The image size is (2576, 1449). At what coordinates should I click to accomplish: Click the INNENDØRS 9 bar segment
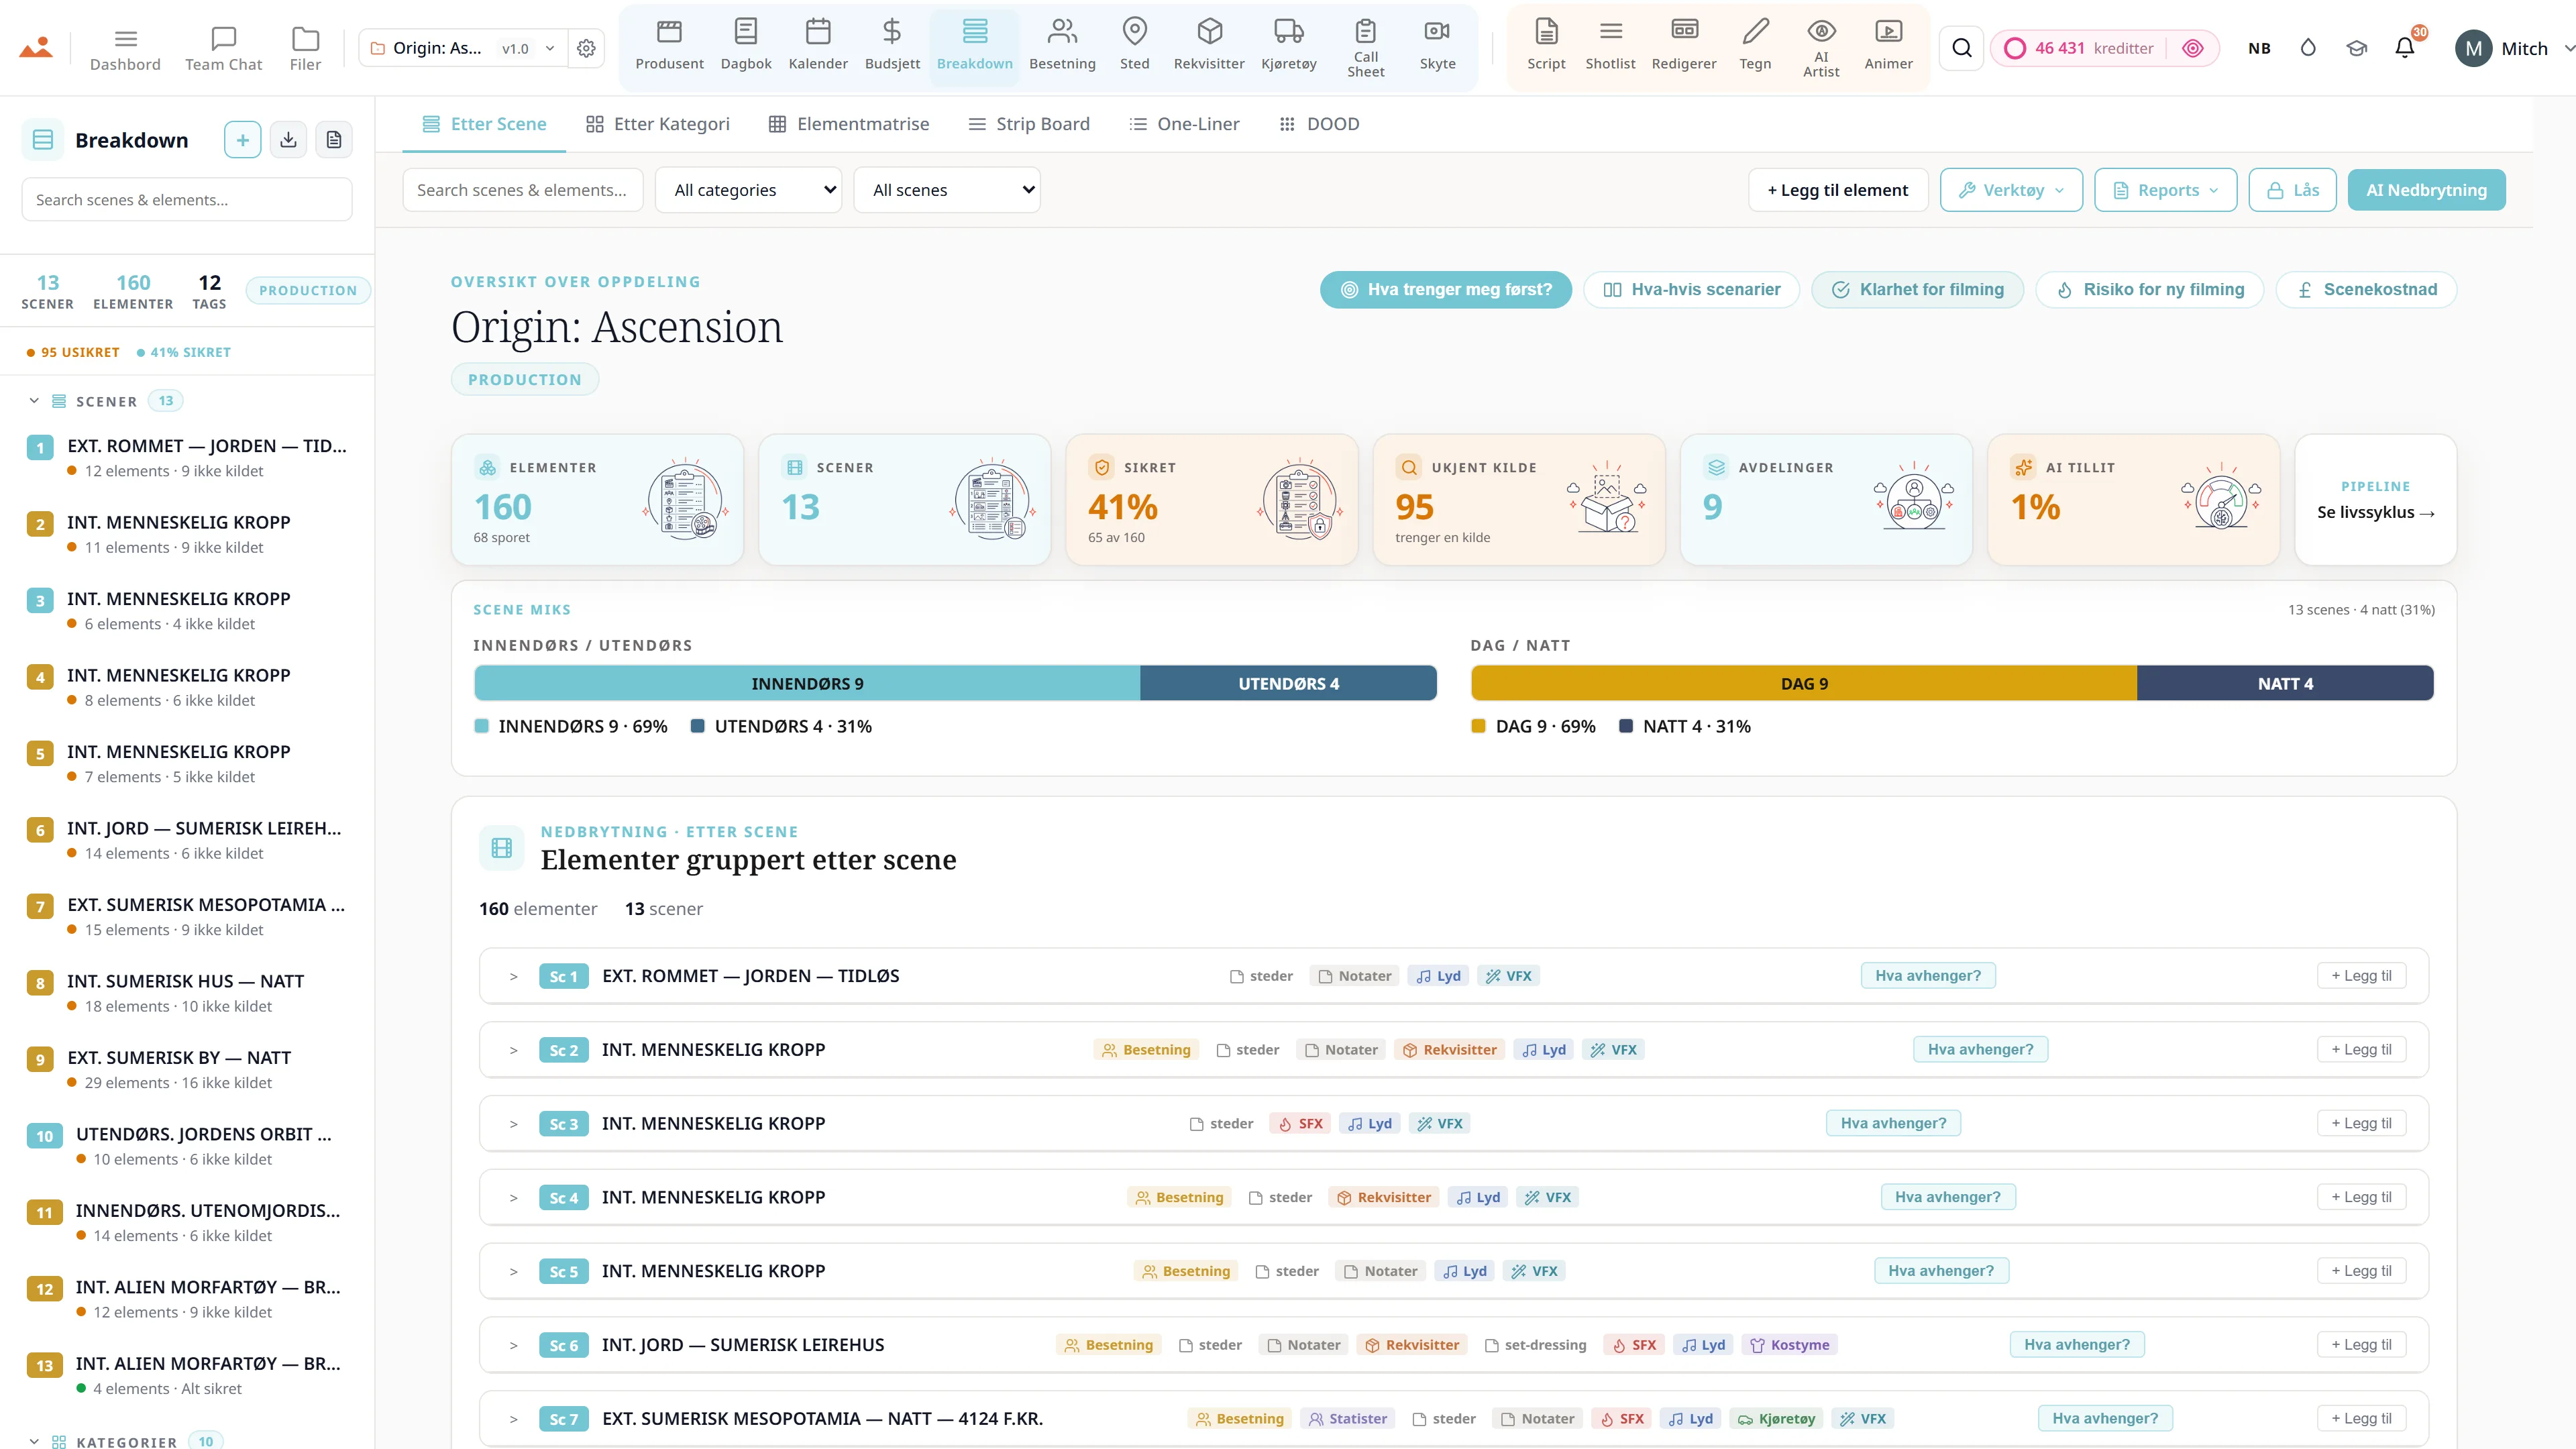coord(807,684)
